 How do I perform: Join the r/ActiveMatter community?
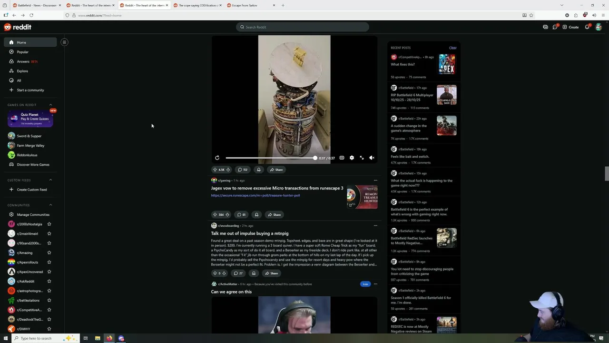coord(365,284)
